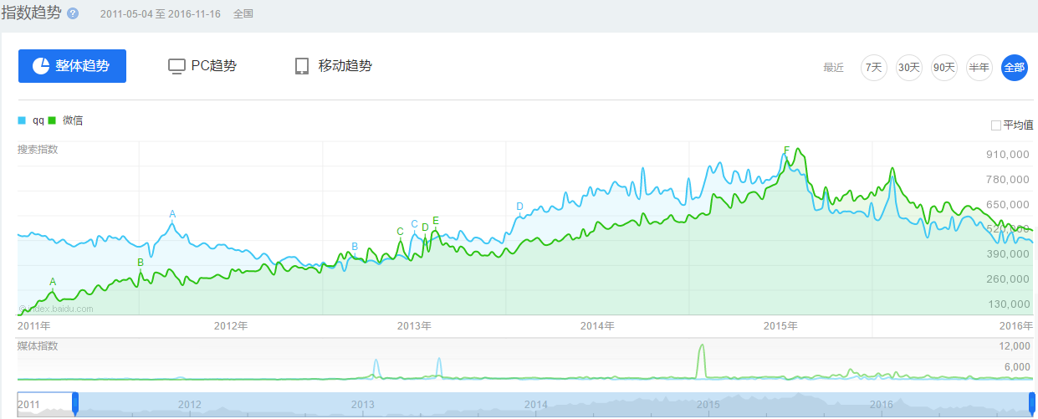Toggle the 平均值 checkbox
Viewport: 1038px width, 419px height.
coord(995,125)
